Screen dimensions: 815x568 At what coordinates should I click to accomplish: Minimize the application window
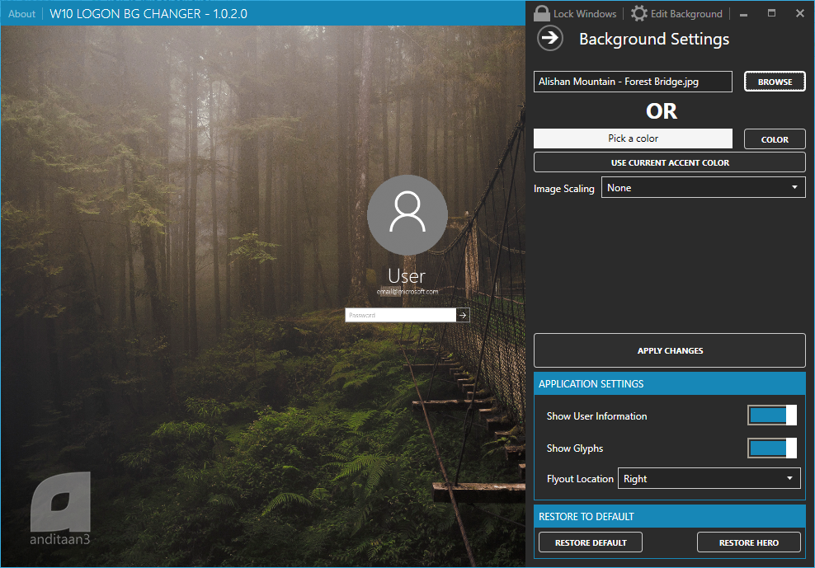tap(743, 14)
